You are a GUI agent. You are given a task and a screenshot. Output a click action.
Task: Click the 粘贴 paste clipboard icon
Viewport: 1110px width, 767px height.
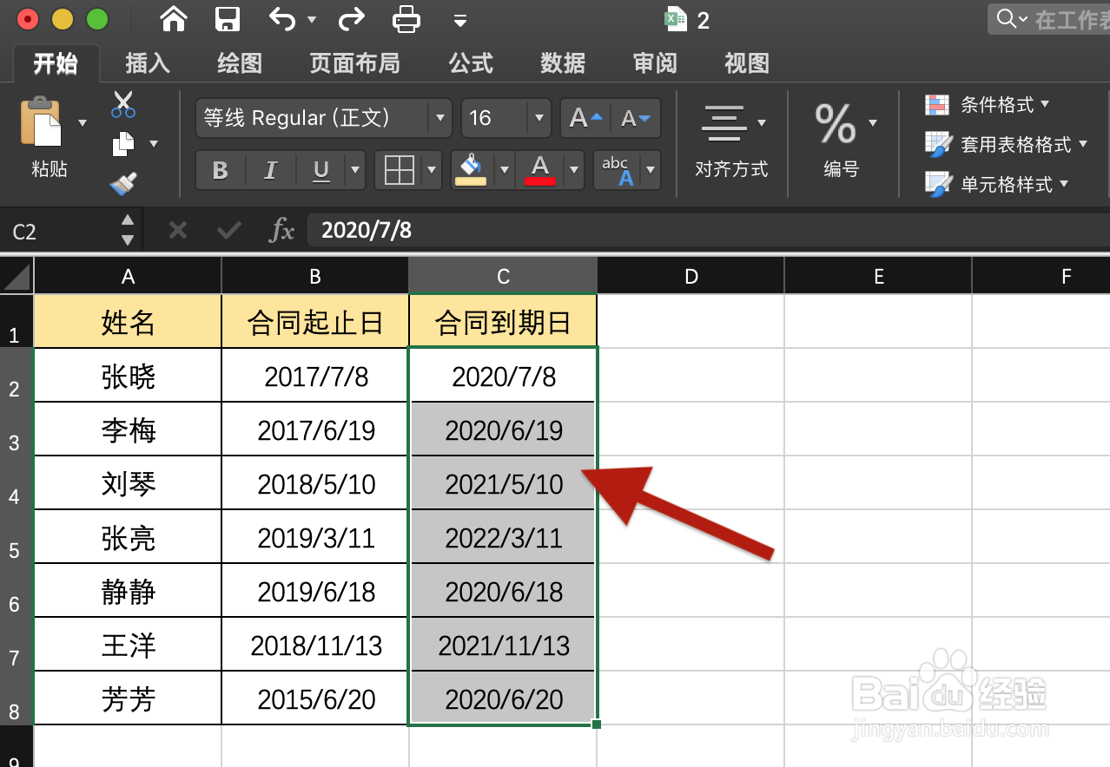point(41,122)
